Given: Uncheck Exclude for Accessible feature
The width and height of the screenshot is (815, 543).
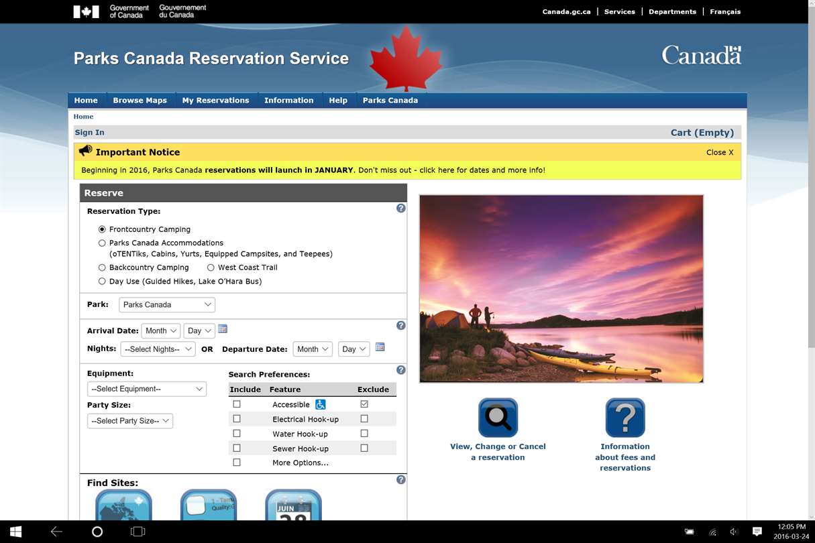Looking at the screenshot, I should 364,404.
